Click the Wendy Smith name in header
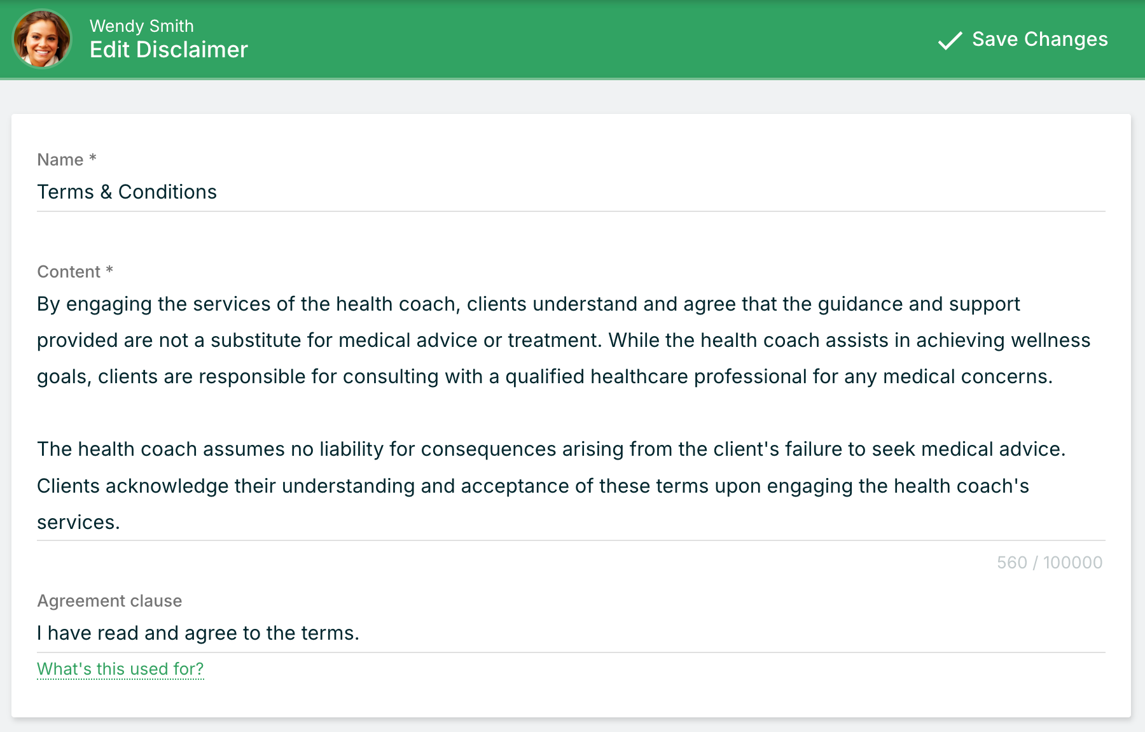1145x732 pixels. click(x=141, y=26)
